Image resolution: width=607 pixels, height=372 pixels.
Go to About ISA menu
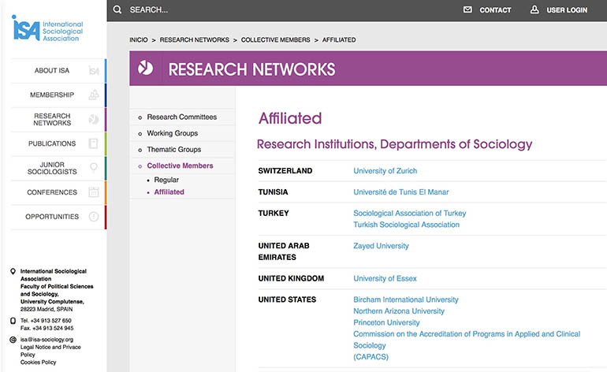[52, 70]
